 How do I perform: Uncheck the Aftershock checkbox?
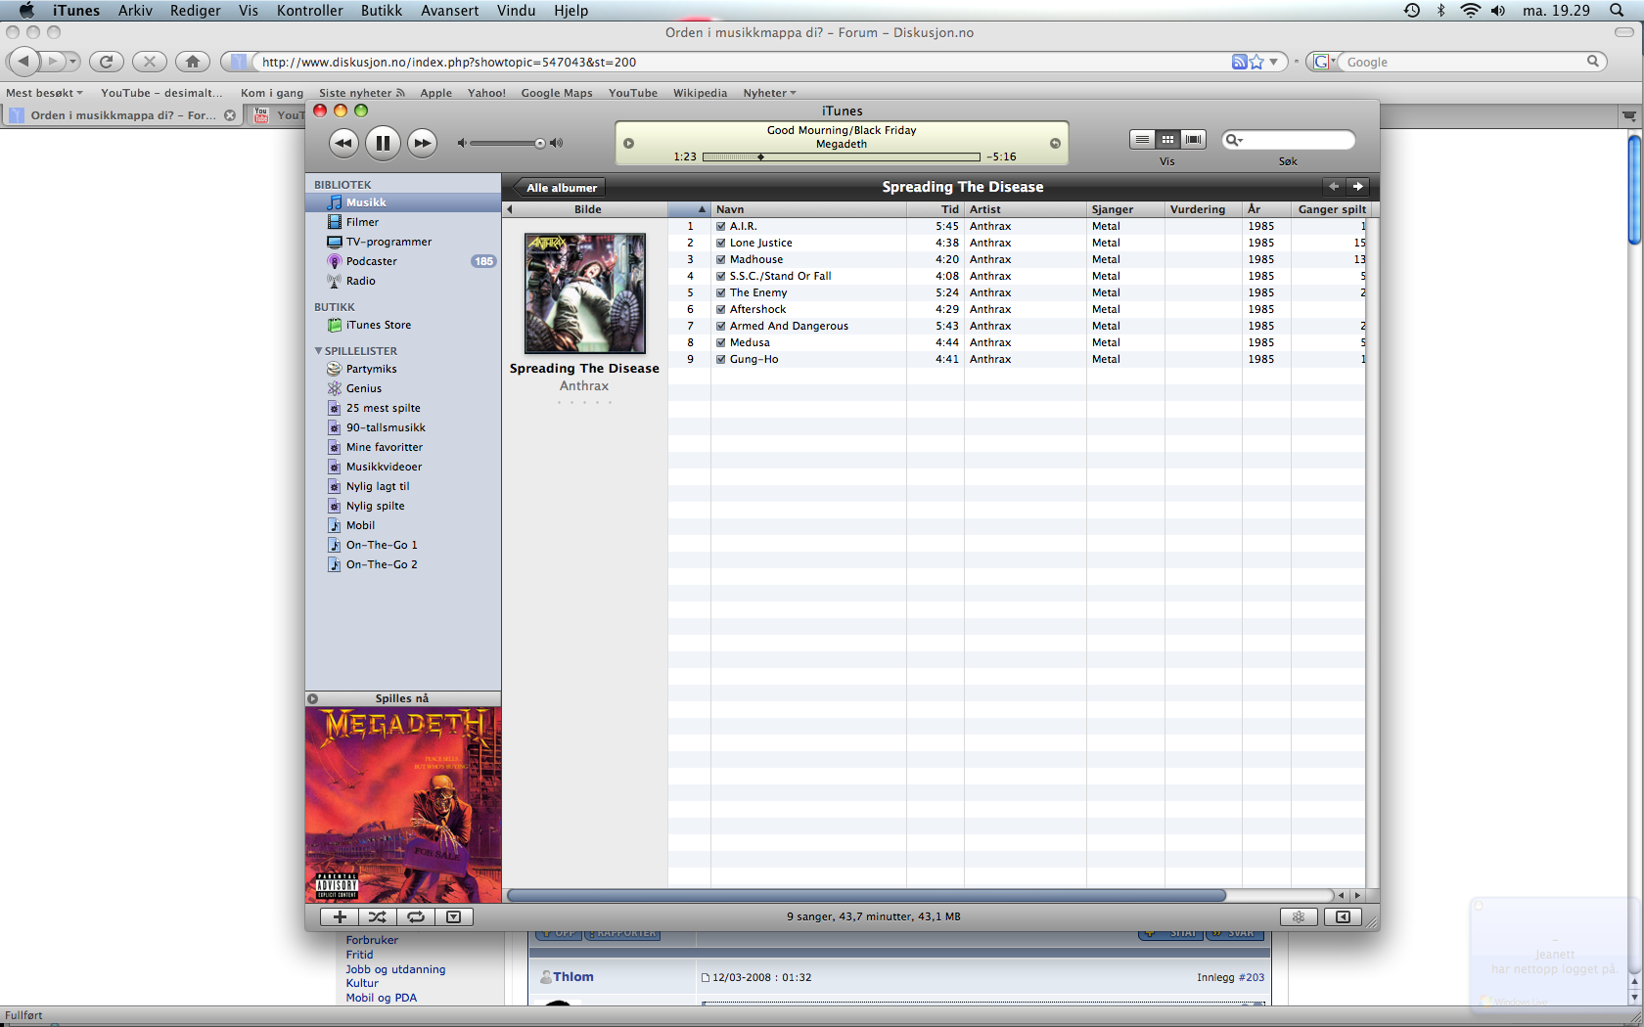coord(721,309)
